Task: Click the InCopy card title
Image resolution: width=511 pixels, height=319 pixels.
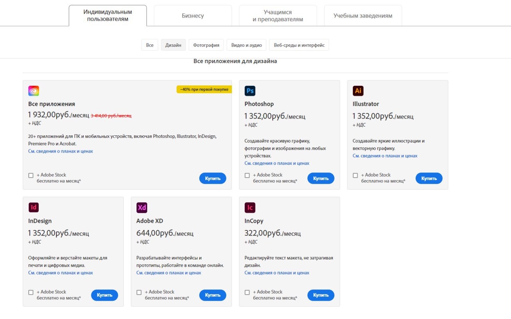Action: coord(254,221)
